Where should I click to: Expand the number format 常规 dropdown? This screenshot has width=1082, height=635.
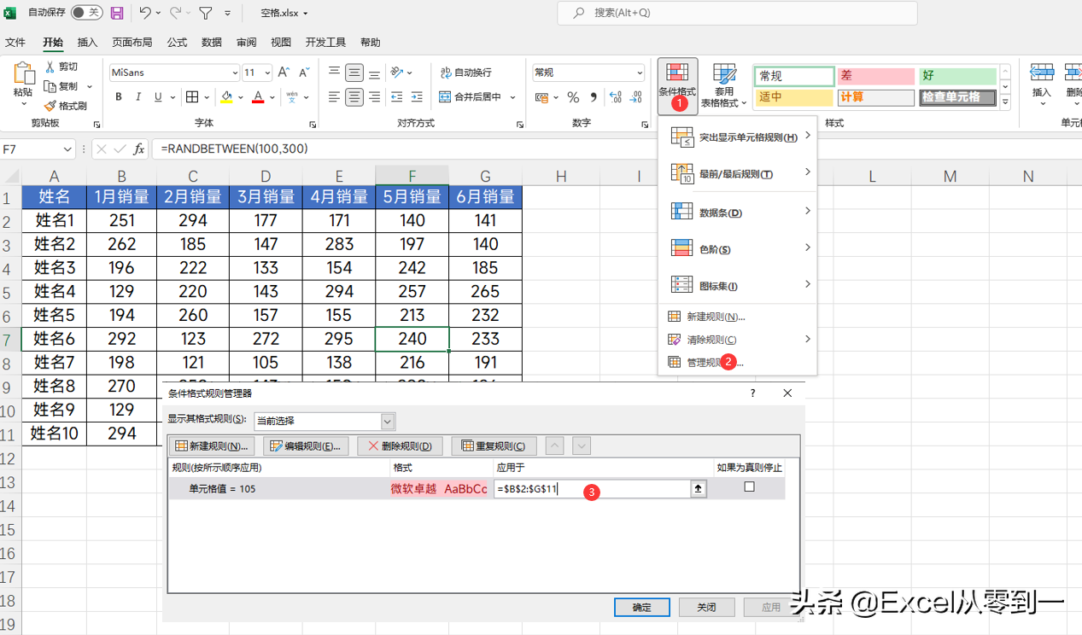(640, 73)
